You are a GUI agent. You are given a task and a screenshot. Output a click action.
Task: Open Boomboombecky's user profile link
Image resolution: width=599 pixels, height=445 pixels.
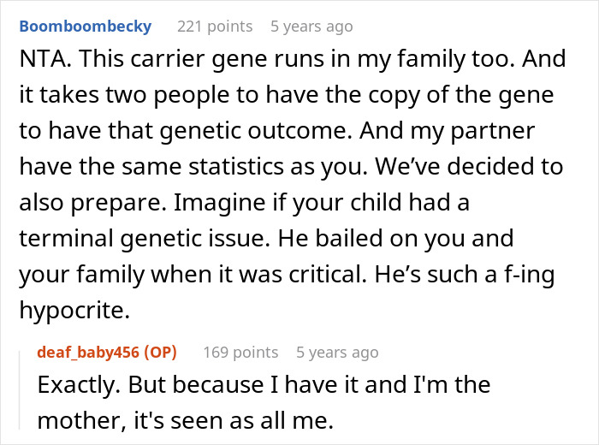tap(85, 27)
